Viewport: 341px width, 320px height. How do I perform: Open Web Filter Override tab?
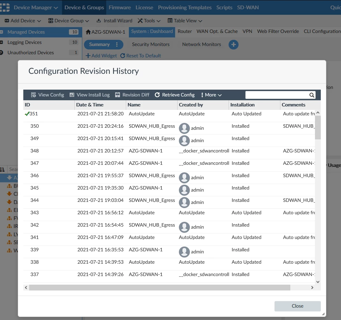278,31
